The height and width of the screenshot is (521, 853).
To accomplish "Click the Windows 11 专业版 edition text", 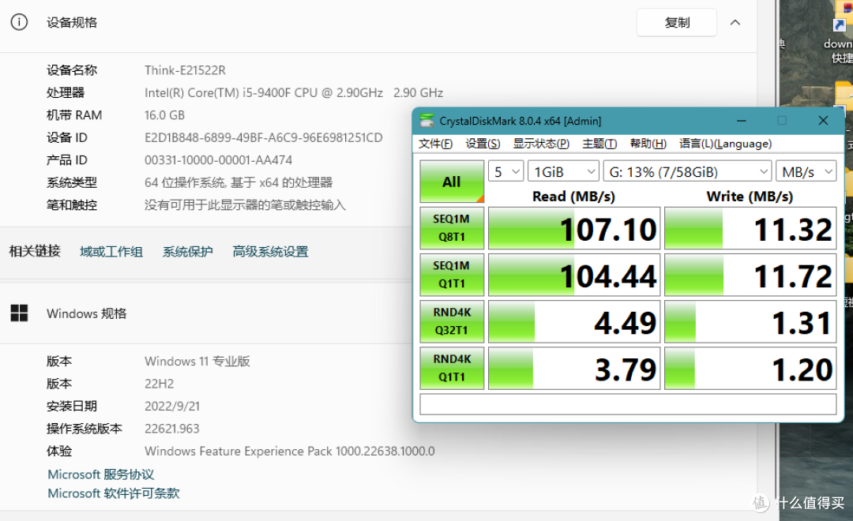I will (x=197, y=361).
